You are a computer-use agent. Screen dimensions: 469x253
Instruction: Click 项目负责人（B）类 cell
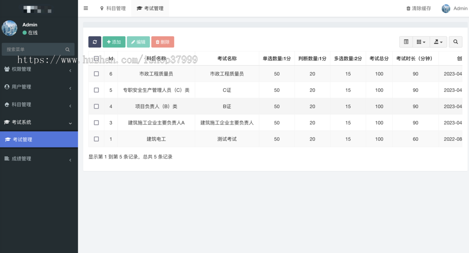[x=156, y=106]
